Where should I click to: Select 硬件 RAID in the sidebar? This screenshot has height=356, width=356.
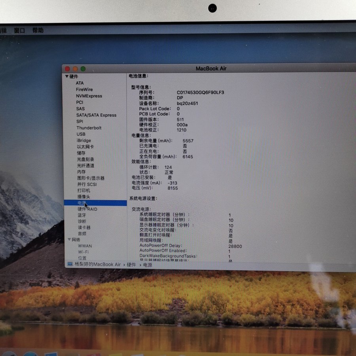click(x=87, y=209)
